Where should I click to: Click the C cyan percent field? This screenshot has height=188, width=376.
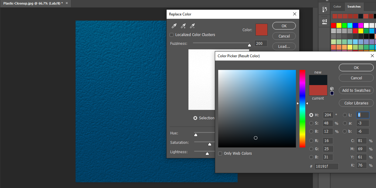pyautogui.click(x=362, y=141)
